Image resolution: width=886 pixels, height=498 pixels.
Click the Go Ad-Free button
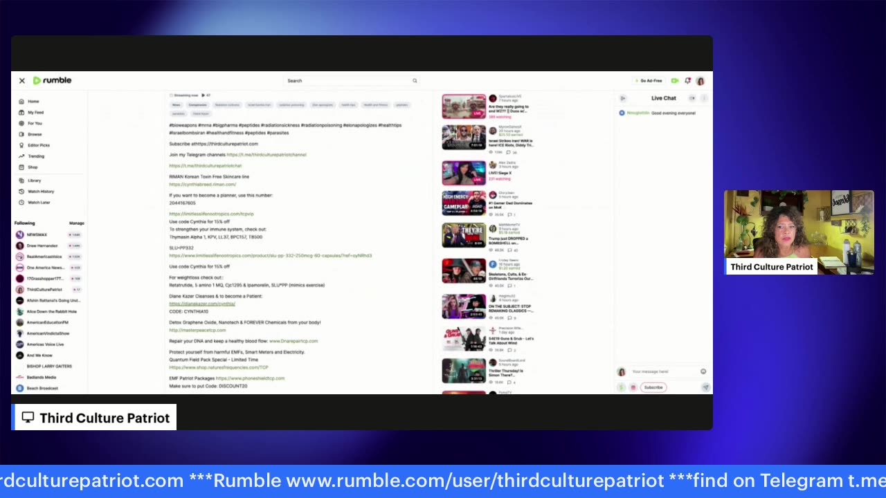[648, 81]
